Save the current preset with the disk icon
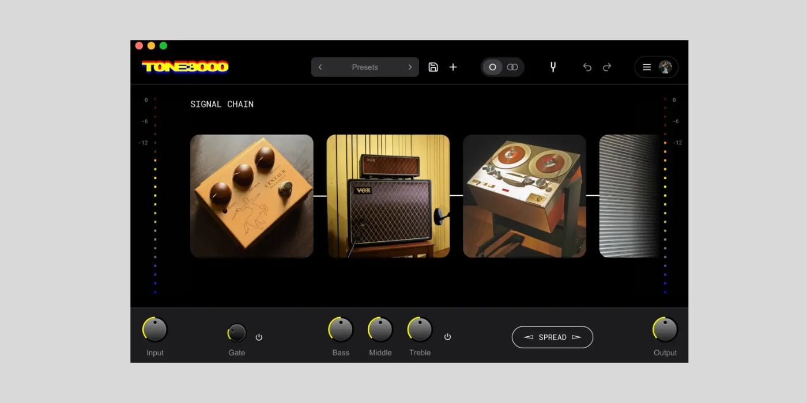Viewport: 807px width, 403px height. [x=433, y=67]
